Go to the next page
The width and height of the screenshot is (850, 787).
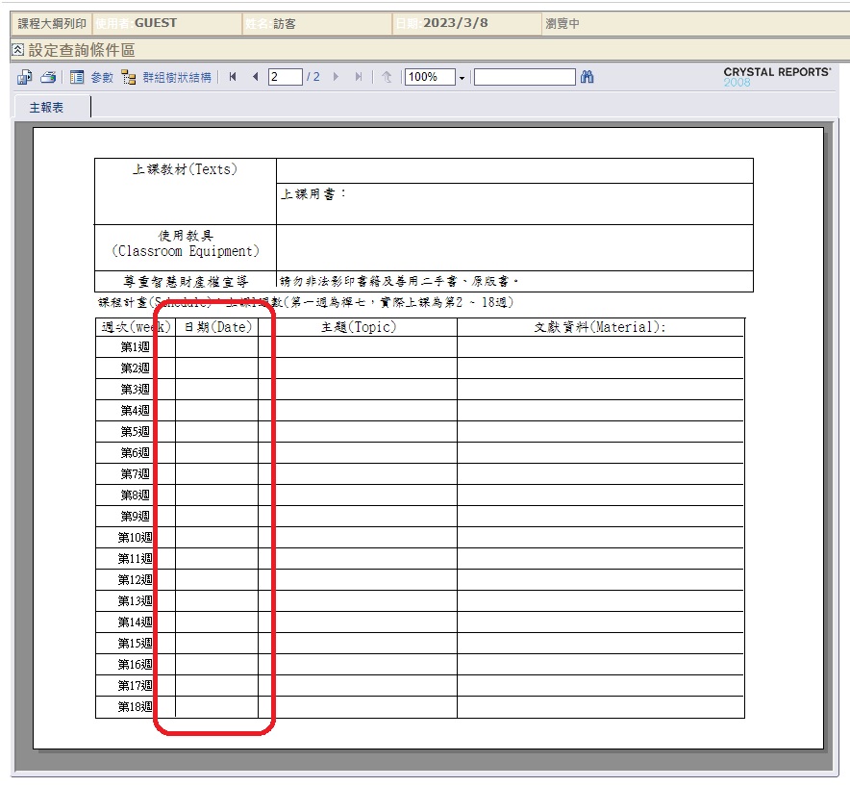tap(336, 77)
